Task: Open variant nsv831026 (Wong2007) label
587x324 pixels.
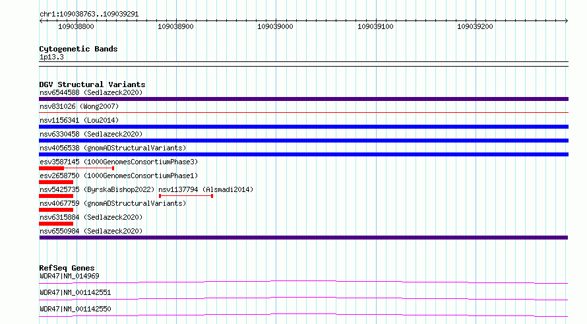Action: tap(79, 106)
